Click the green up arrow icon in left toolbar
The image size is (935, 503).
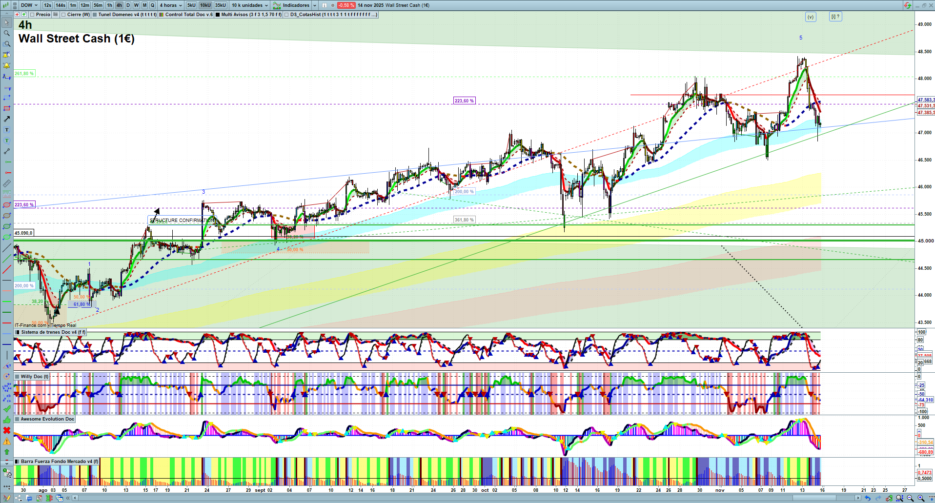click(x=7, y=452)
